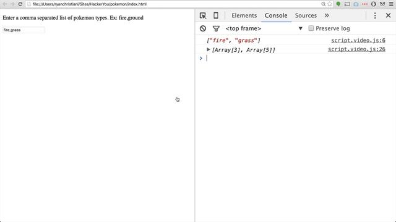Click the pokemon types input field
396x222 pixels.
pos(24,30)
